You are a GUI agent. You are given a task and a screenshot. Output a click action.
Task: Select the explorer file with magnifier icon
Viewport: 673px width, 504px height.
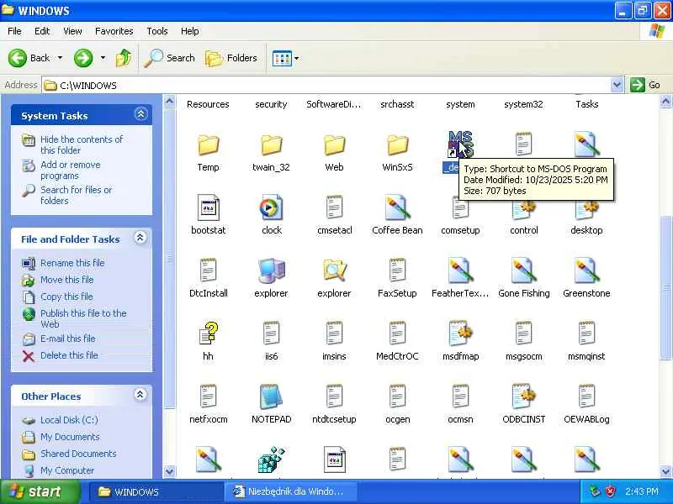pyautogui.click(x=334, y=270)
